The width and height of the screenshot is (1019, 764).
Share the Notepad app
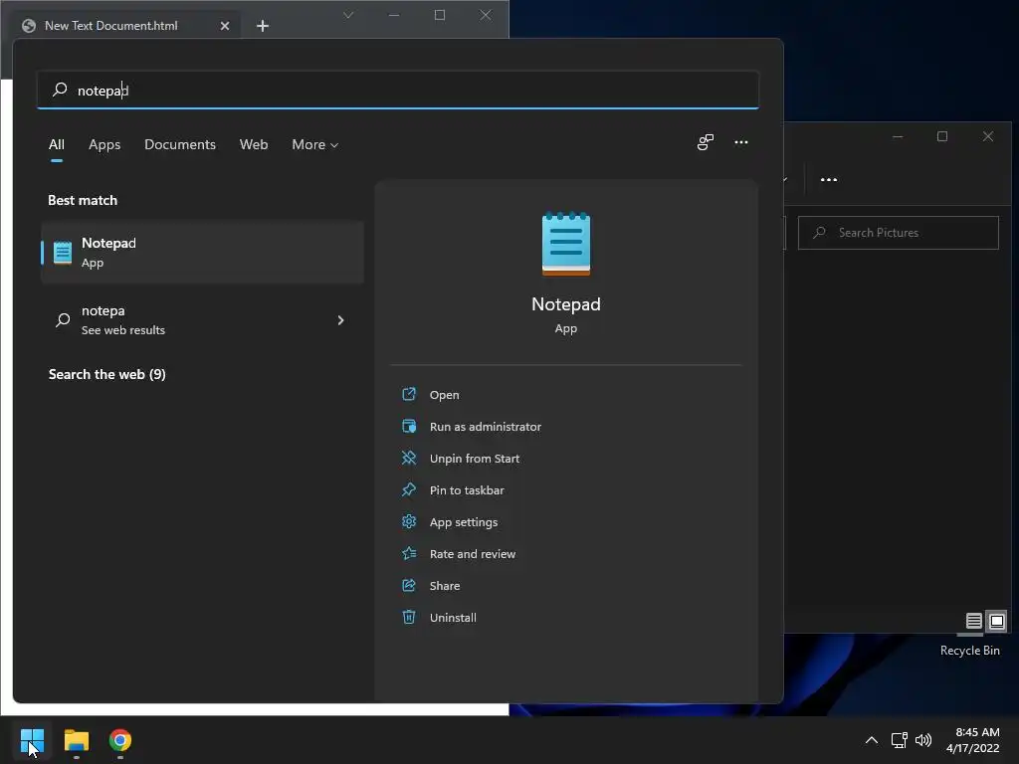445,586
